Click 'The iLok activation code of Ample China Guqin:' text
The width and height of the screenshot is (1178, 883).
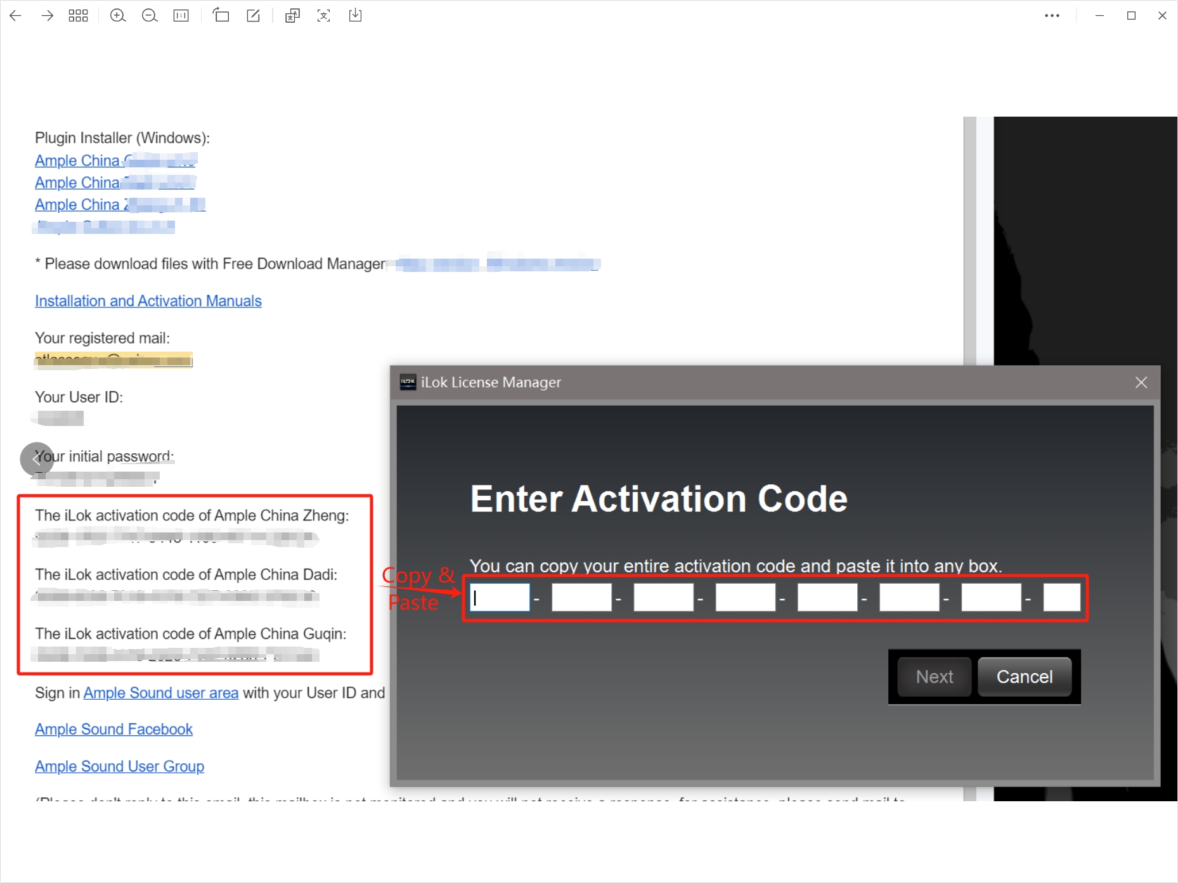coord(191,634)
